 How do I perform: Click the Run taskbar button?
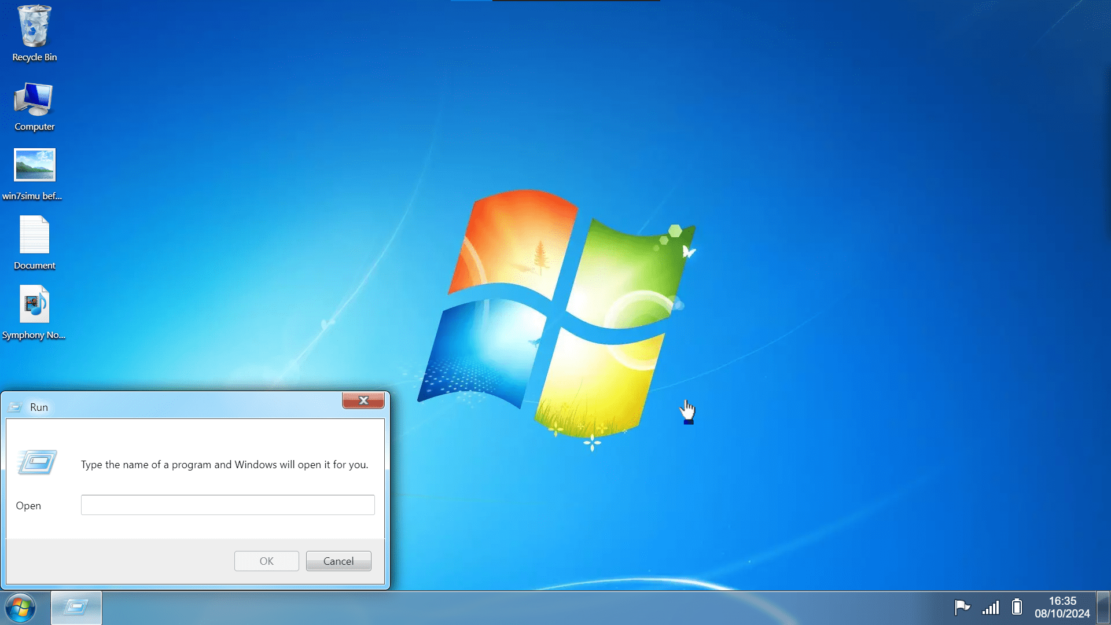(x=76, y=608)
